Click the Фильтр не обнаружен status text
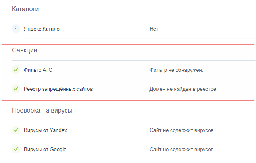The image size is (256, 163). 176,70
